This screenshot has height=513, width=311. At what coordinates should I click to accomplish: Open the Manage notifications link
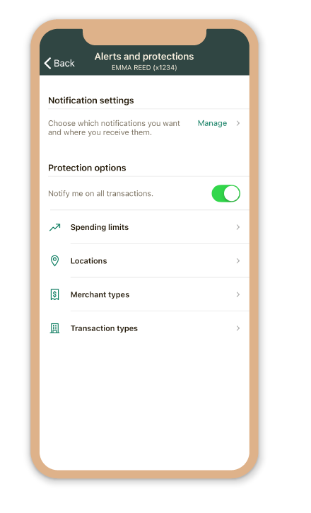[x=212, y=123]
